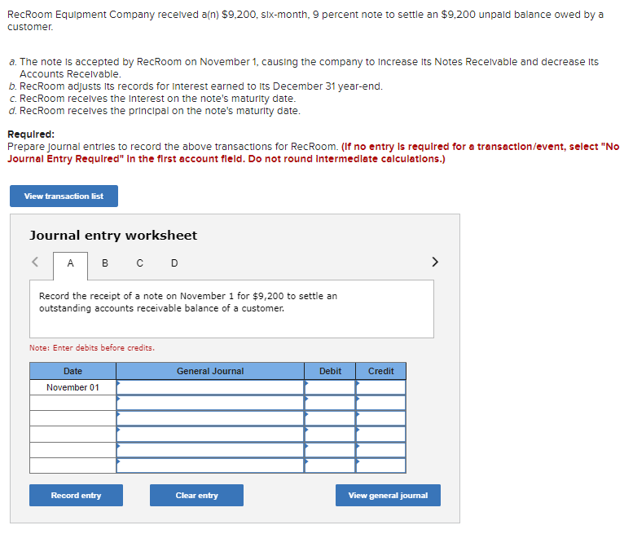Click the 'Required:' heading
This screenshot has height=534, width=624.
(x=31, y=135)
